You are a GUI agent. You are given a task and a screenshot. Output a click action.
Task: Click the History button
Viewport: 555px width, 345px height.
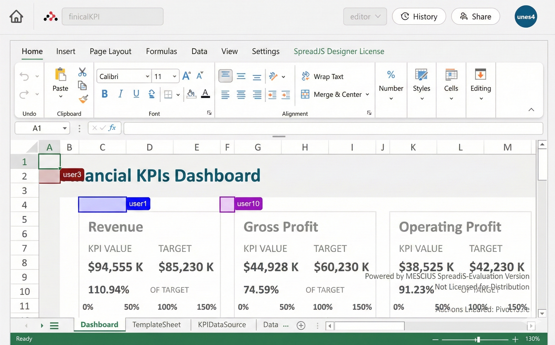coord(419,17)
